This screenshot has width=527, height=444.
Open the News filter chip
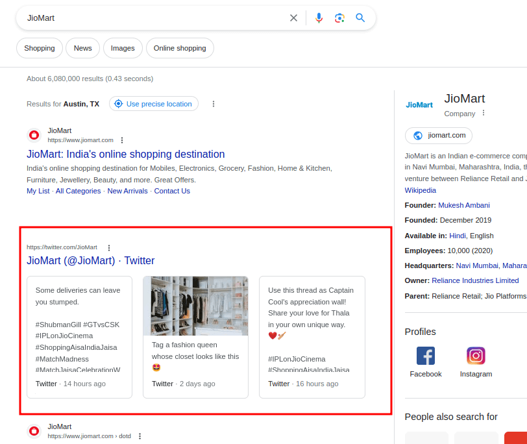coord(82,48)
